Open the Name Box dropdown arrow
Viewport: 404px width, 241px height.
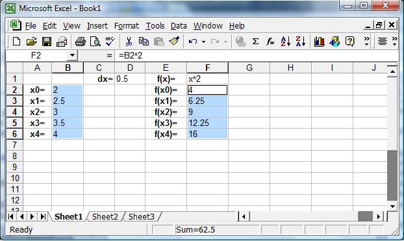(x=72, y=55)
